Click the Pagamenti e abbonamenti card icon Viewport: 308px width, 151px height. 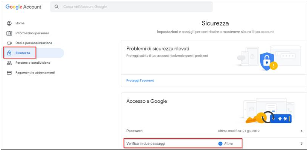tap(9, 73)
